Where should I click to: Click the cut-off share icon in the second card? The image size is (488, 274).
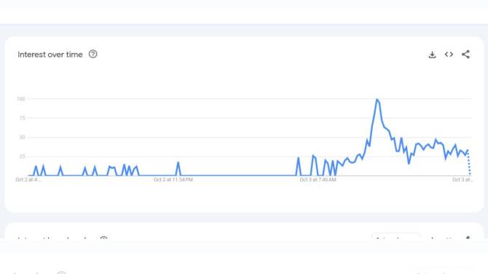[468, 238]
